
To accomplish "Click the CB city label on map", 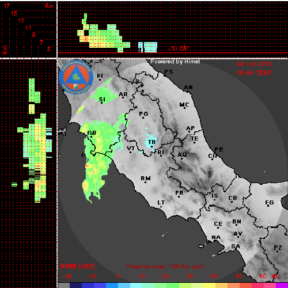I will click(x=233, y=198).
